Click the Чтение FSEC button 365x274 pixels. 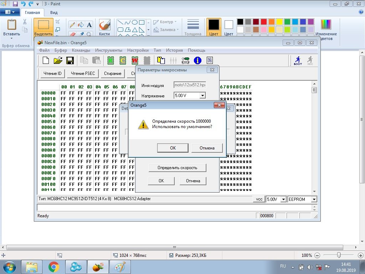click(83, 73)
